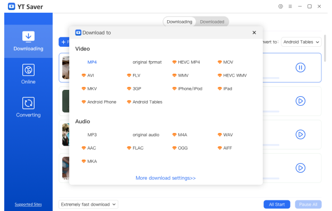
Task: Select original audio option
Action: (x=146, y=135)
